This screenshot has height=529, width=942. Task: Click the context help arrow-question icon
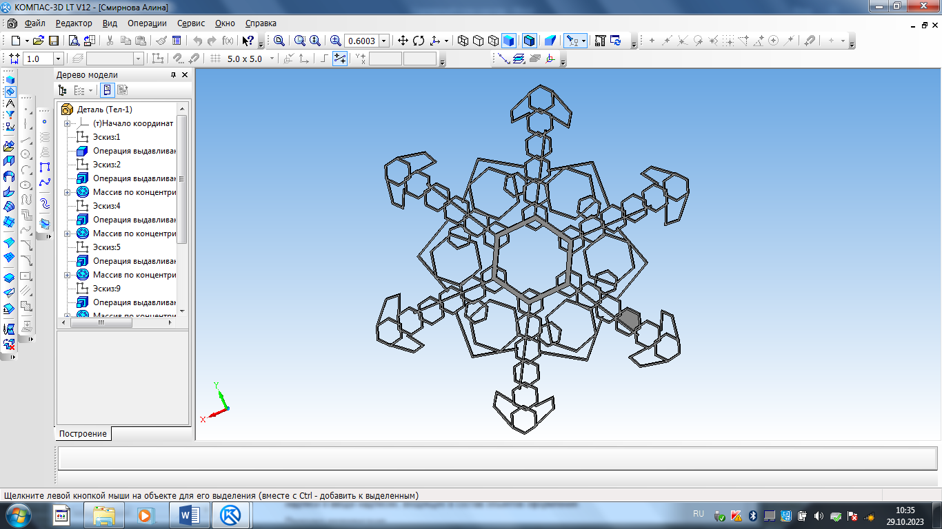248,41
